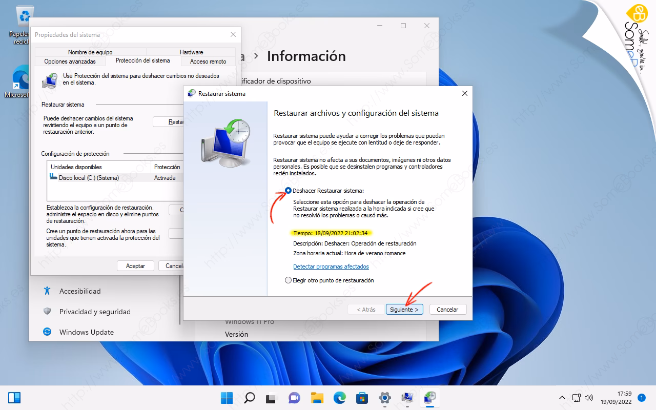Choose Elegir otro punto de restauración
656x410 pixels.
click(x=288, y=280)
